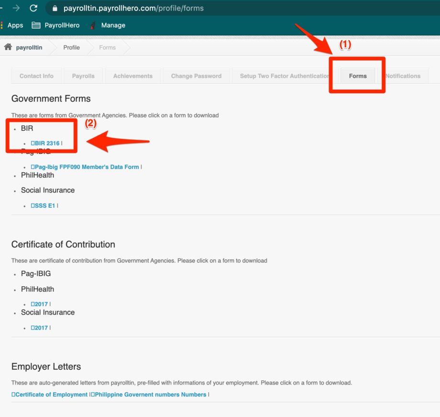440x417 pixels.
Task: Click the download icon before Certificate of Employment
Action: tap(13, 395)
